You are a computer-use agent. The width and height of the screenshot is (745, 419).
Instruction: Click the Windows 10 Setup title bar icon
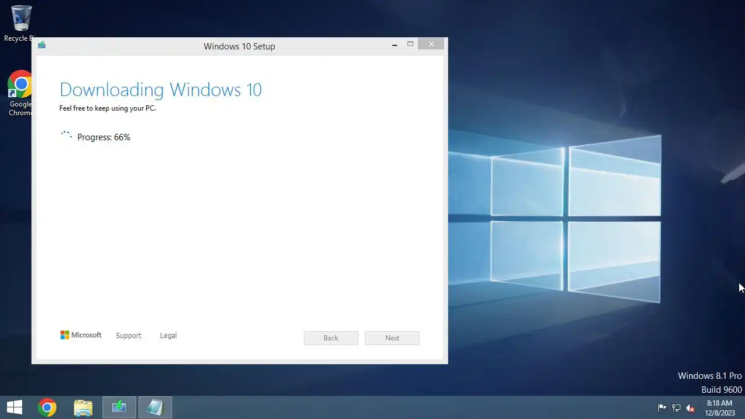(42, 45)
